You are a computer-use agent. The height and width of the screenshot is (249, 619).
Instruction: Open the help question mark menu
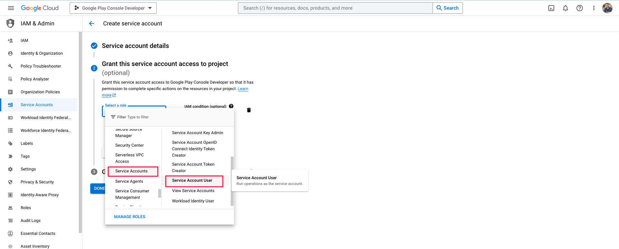tap(580, 8)
